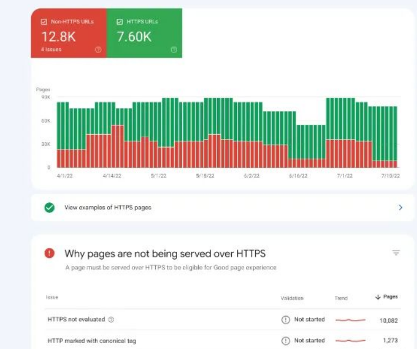Click the Validation column header
Screen dimensions: 417x349
point(292,298)
